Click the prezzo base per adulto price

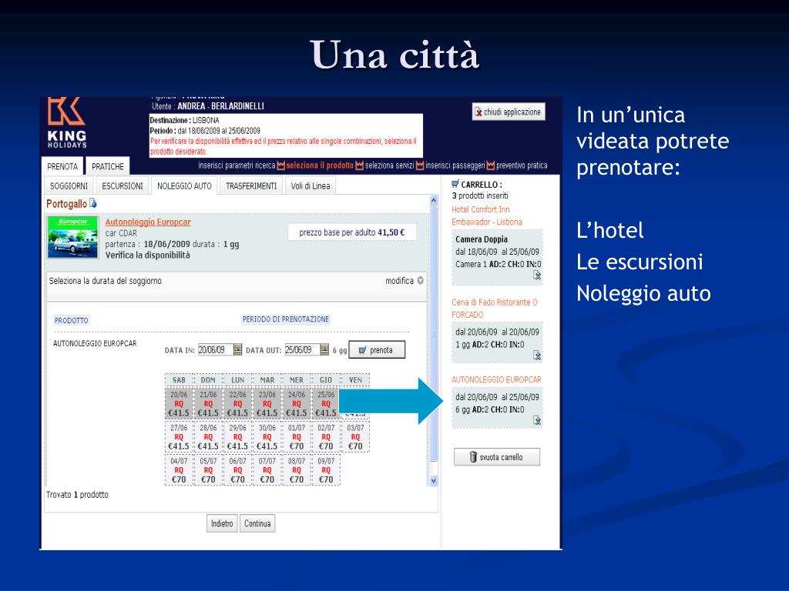(351, 232)
